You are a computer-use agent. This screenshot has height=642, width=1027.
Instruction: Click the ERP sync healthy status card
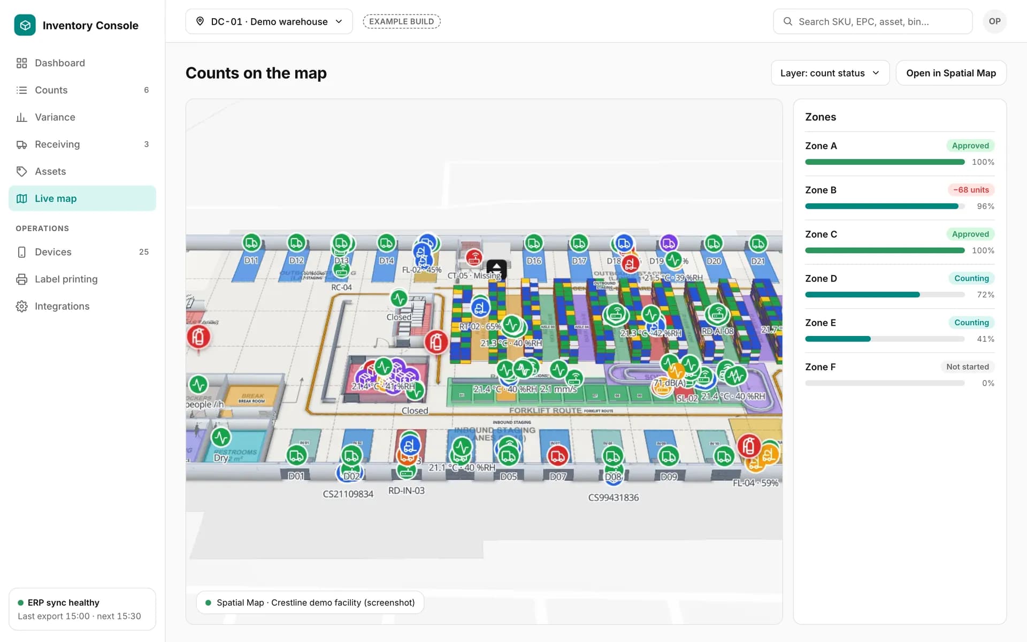[82, 609]
